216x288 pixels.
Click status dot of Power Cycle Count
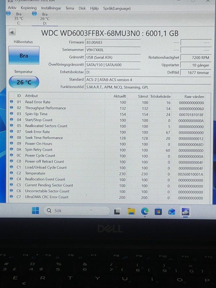click(x=12, y=155)
